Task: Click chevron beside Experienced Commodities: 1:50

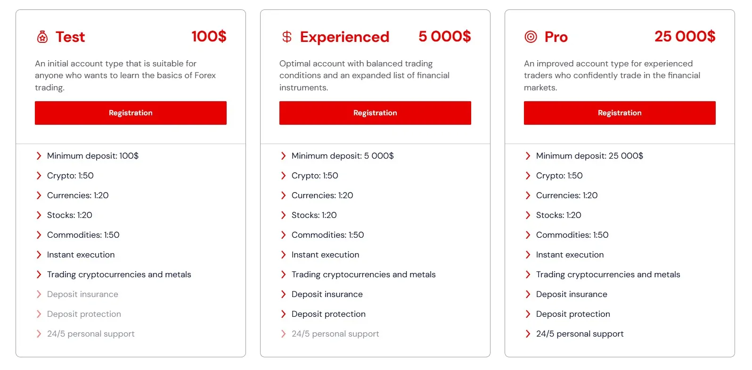Action: coord(284,235)
